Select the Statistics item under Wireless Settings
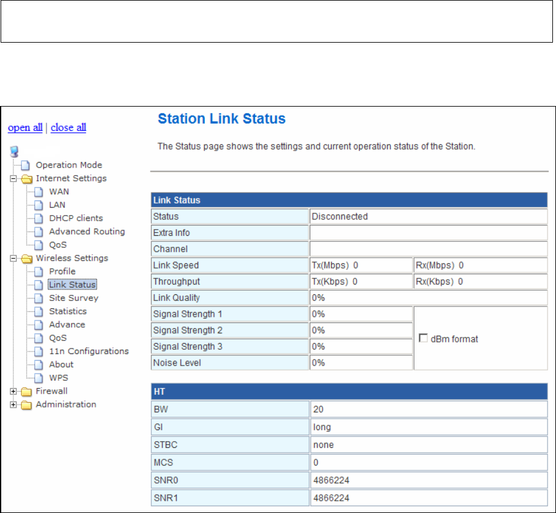The image size is (556, 513). pos(68,311)
